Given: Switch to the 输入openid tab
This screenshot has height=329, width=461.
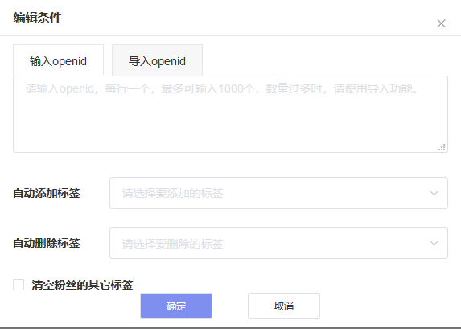Looking at the screenshot, I should point(58,60).
